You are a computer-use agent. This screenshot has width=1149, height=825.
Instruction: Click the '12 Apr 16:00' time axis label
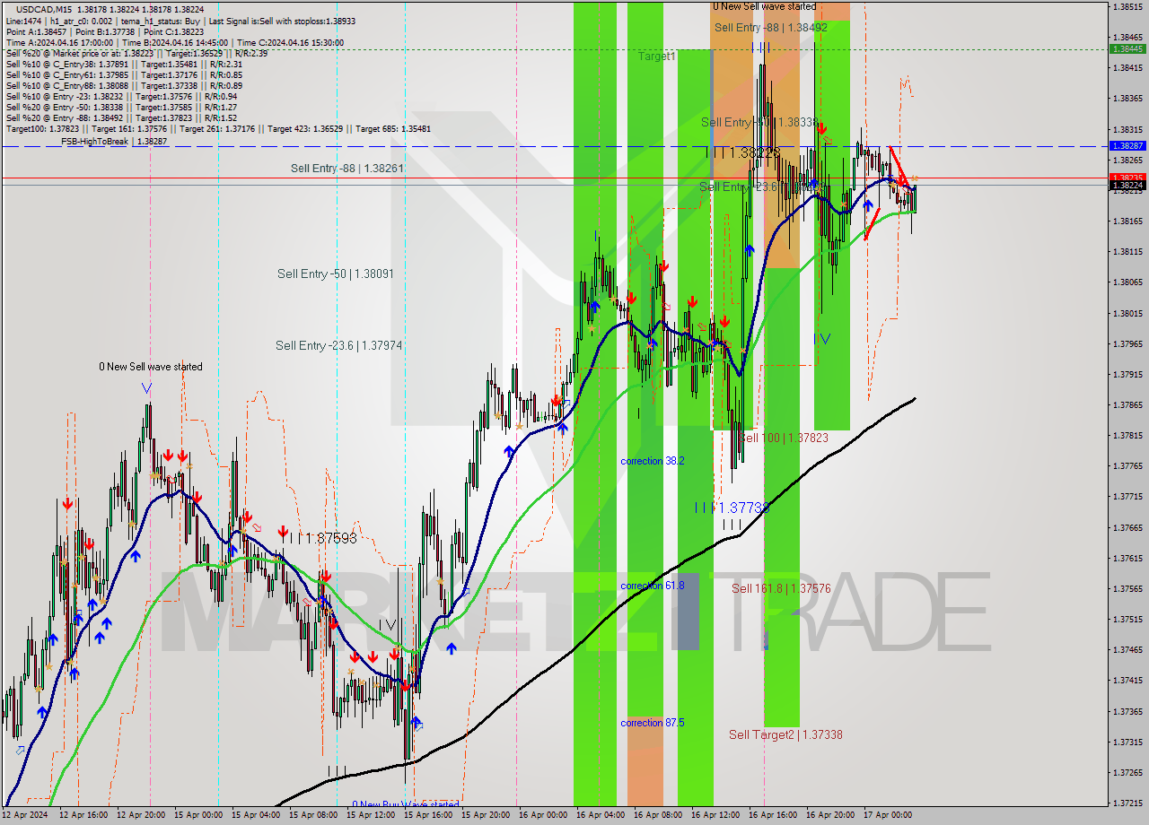tap(83, 815)
